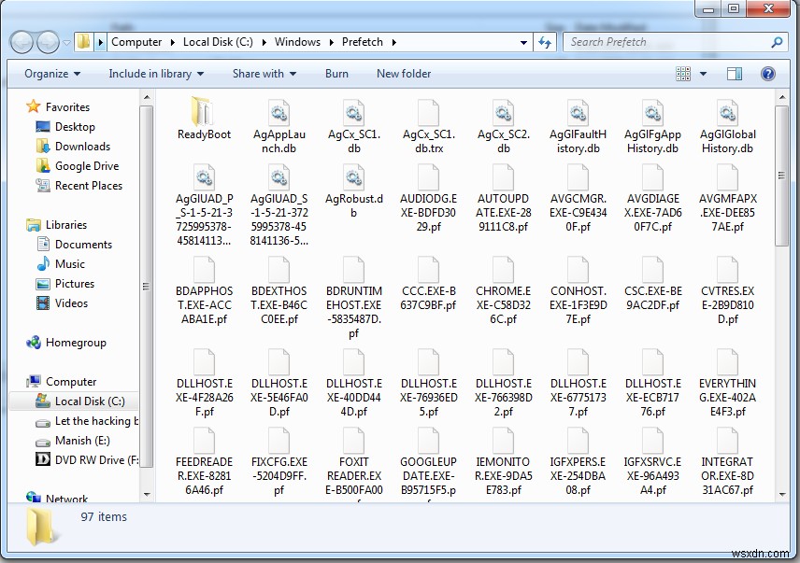
Task: Click the search magnifier icon
Action: tap(777, 42)
